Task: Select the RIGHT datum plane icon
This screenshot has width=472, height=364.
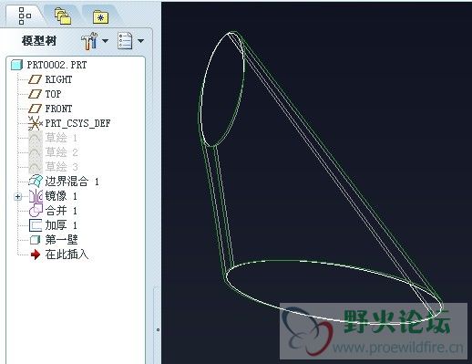Action: [35, 79]
